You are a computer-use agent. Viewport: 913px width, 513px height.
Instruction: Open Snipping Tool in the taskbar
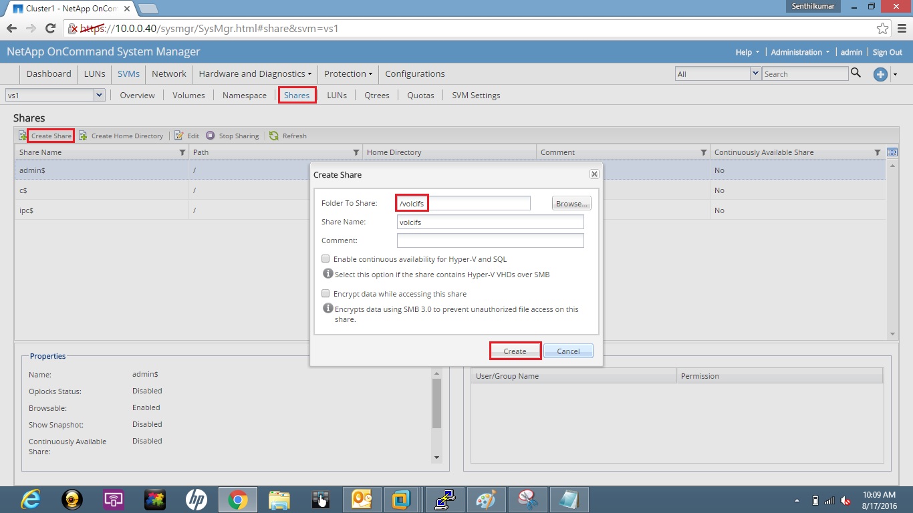527,499
